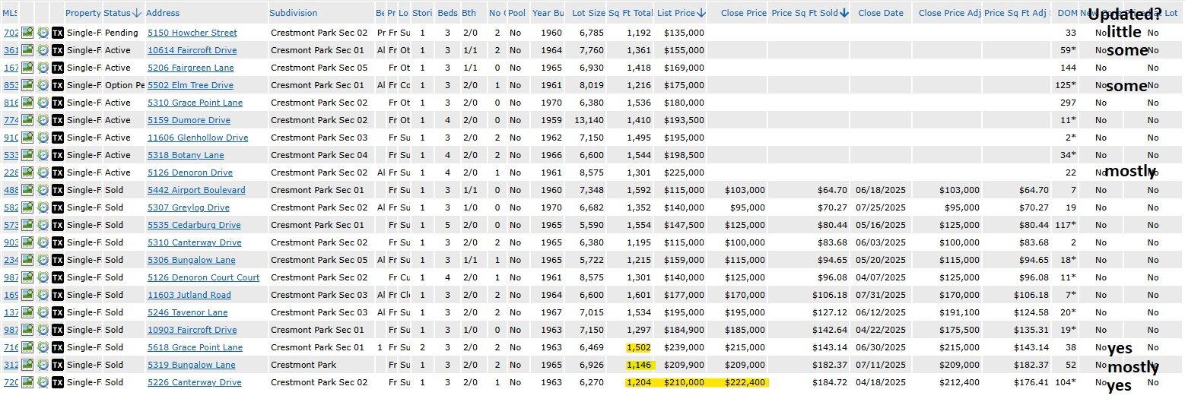Image resolution: width=1185 pixels, height=402 pixels.
Task: Open photos icon for 5126 Denoron Court Court
Action: coord(27,277)
